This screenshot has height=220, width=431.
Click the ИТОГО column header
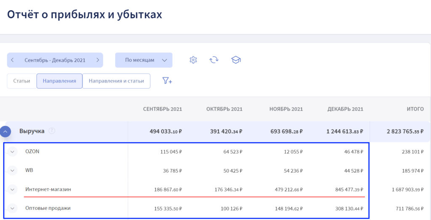(415, 109)
